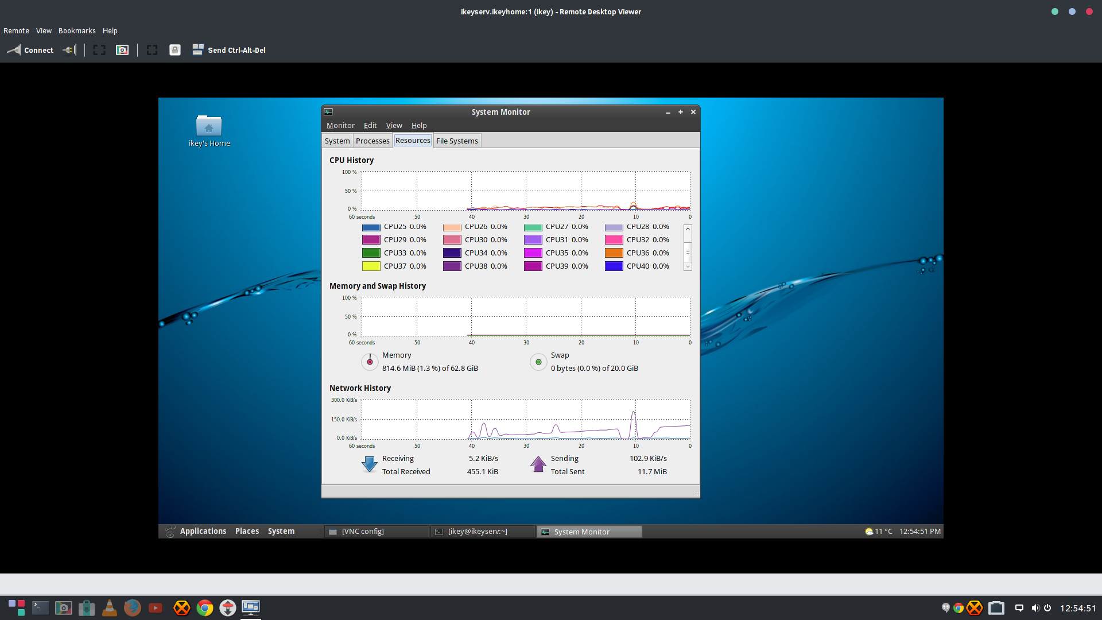Open the viewer's View menu

pos(44,31)
